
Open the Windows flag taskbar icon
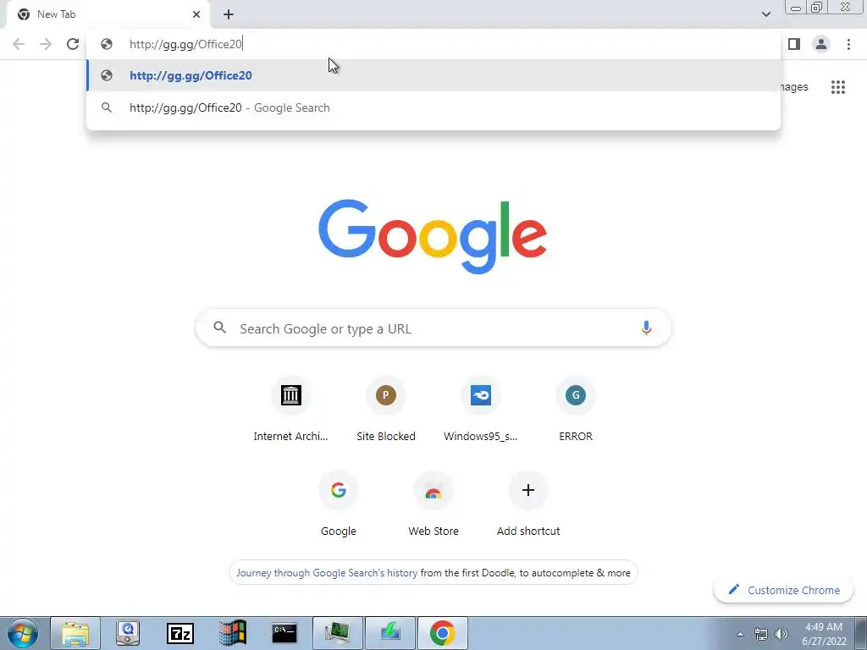[232, 633]
